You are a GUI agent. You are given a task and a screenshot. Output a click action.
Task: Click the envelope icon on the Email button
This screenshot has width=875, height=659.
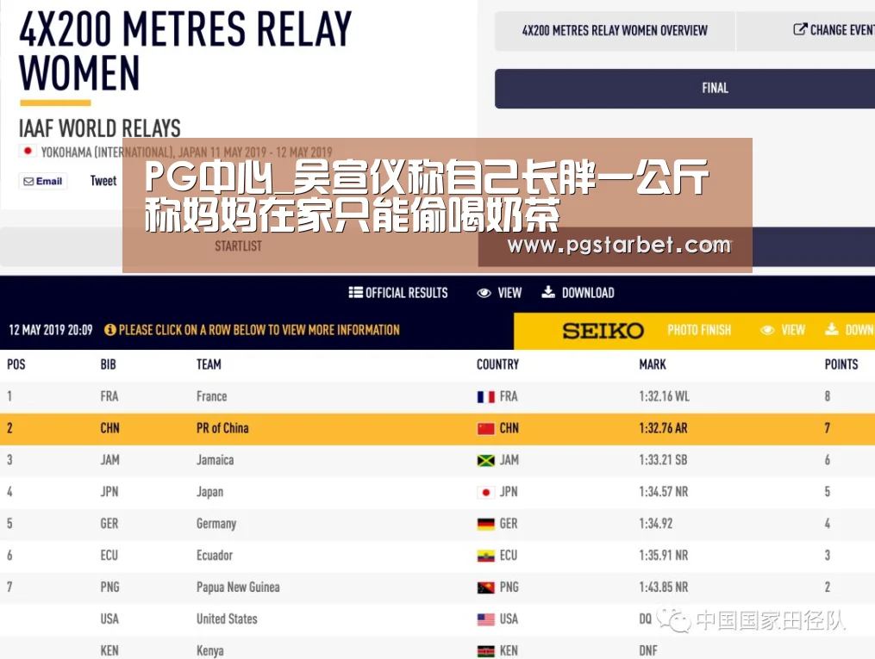(x=28, y=181)
